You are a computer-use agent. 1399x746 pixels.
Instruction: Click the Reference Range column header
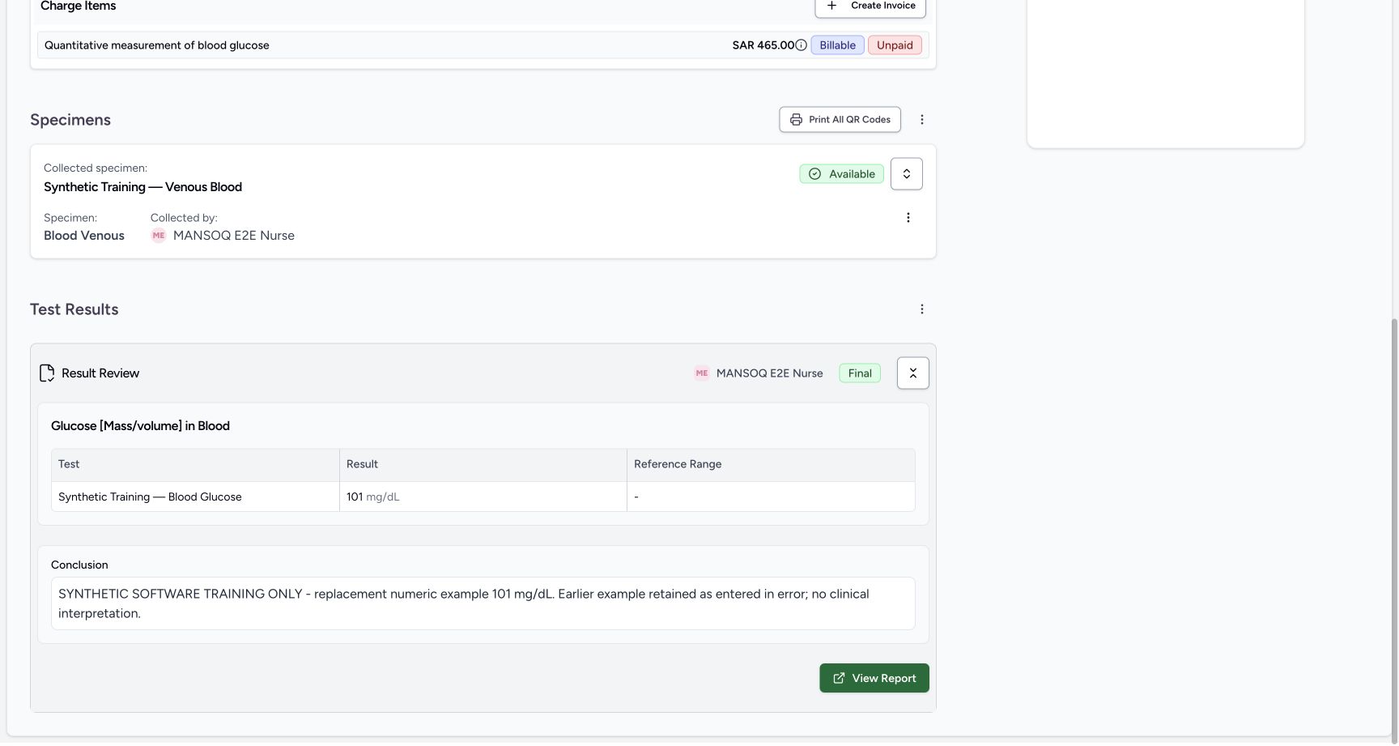click(771, 465)
